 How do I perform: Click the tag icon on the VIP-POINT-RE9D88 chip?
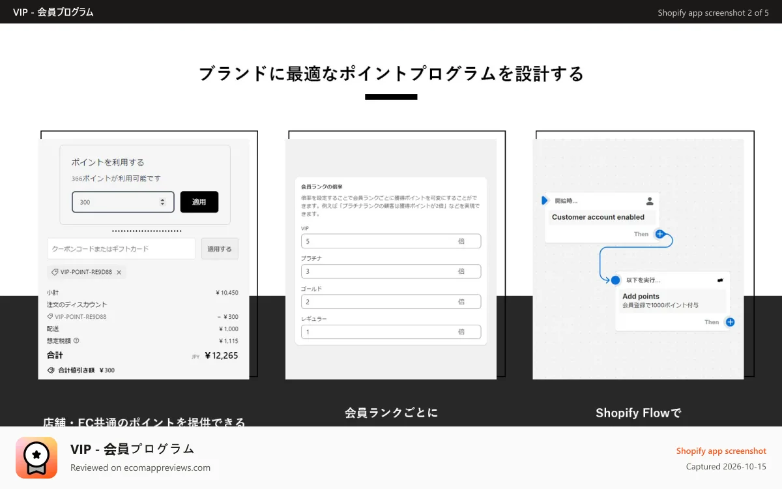point(55,272)
